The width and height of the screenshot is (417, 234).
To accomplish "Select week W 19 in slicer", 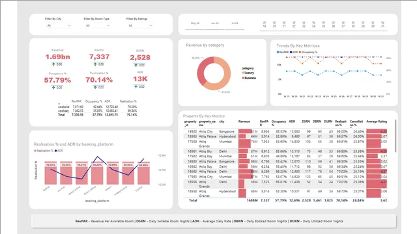I will tap(265, 25).
